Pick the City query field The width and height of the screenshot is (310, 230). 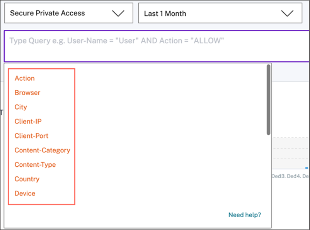(21, 107)
